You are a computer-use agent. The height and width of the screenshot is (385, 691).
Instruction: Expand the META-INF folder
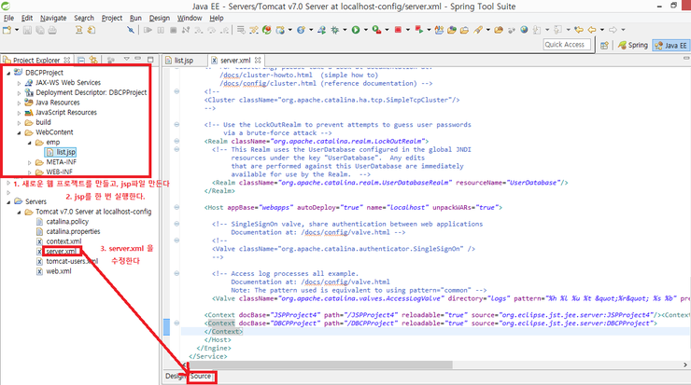(x=28, y=162)
